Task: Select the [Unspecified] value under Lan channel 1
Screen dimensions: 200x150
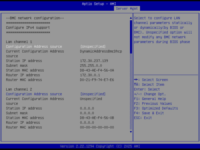Action: (x=93, y=46)
